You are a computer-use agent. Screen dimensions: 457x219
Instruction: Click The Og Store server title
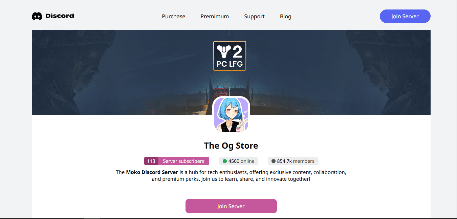(x=231, y=146)
